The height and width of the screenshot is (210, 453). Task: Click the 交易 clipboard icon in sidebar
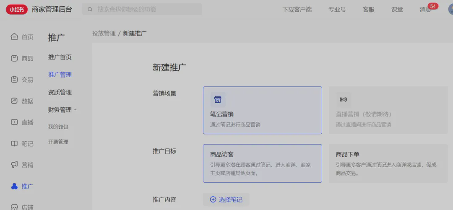tap(14, 80)
